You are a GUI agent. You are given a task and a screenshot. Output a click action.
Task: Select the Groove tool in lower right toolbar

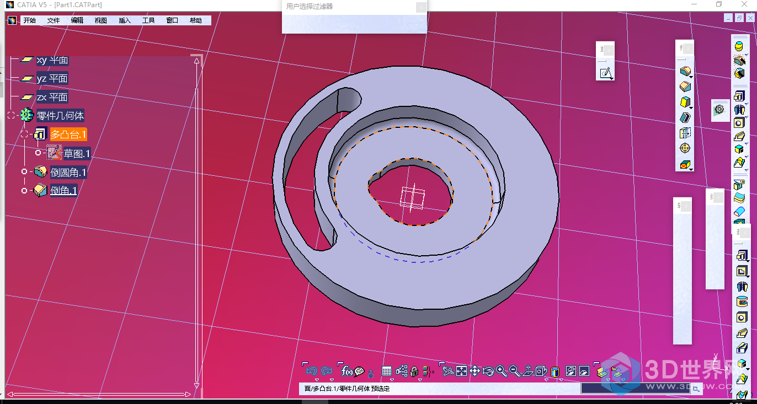point(742,301)
